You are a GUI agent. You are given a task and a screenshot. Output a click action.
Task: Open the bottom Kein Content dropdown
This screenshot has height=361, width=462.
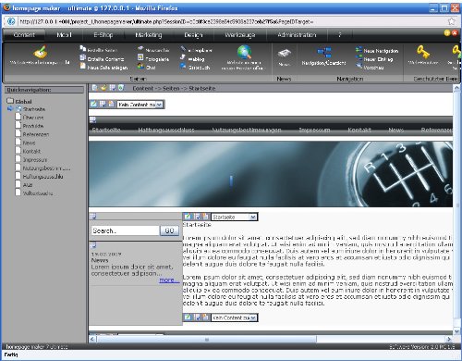click(234, 317)
